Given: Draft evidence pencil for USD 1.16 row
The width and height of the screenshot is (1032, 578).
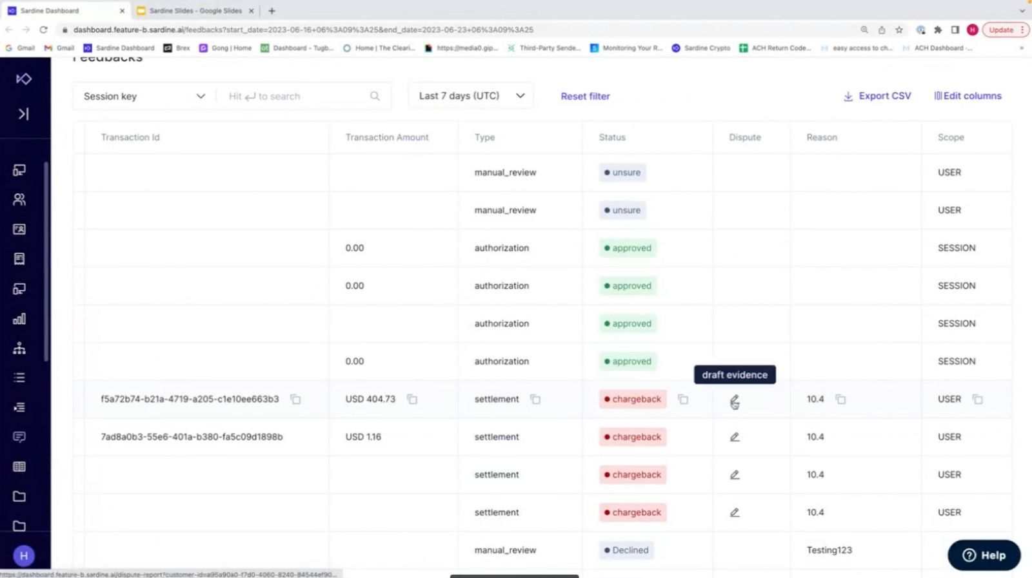Looking at the screenshot, I should [x=735, y=437].
